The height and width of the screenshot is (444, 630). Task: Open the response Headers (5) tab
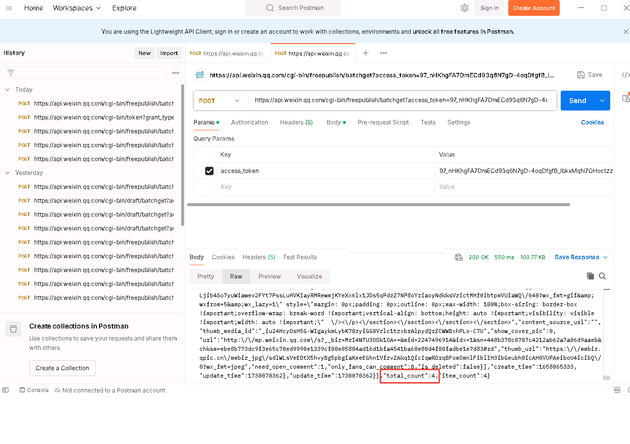(x=259, y=257)
